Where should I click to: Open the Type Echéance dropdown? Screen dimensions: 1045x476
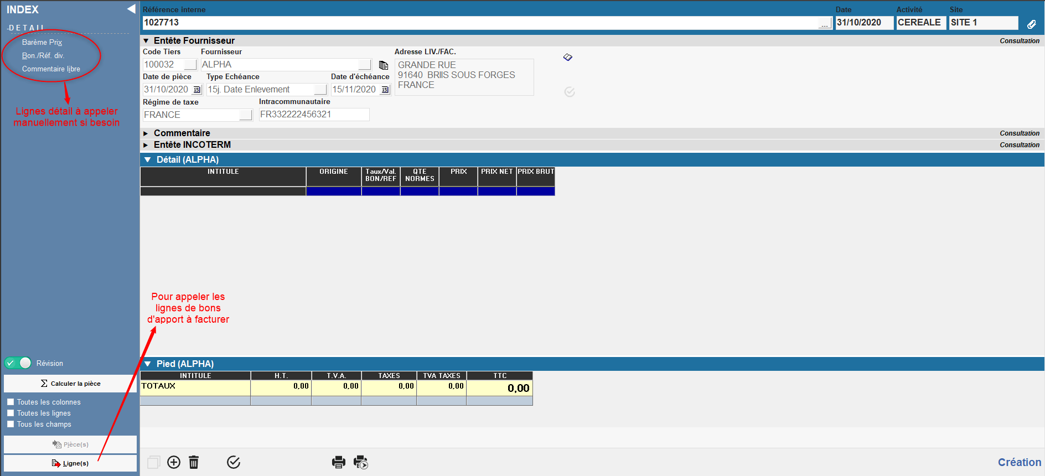pyautogui.click(x=320, y=90)
